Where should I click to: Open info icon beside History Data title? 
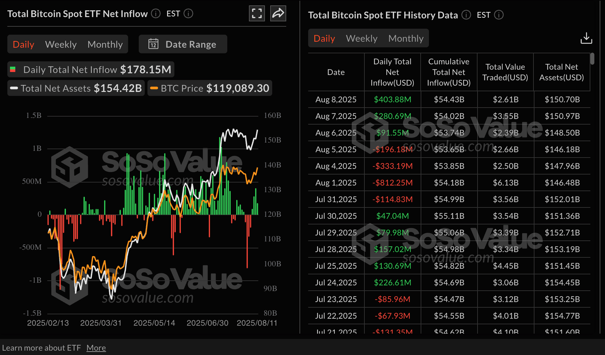coord(466,15)
